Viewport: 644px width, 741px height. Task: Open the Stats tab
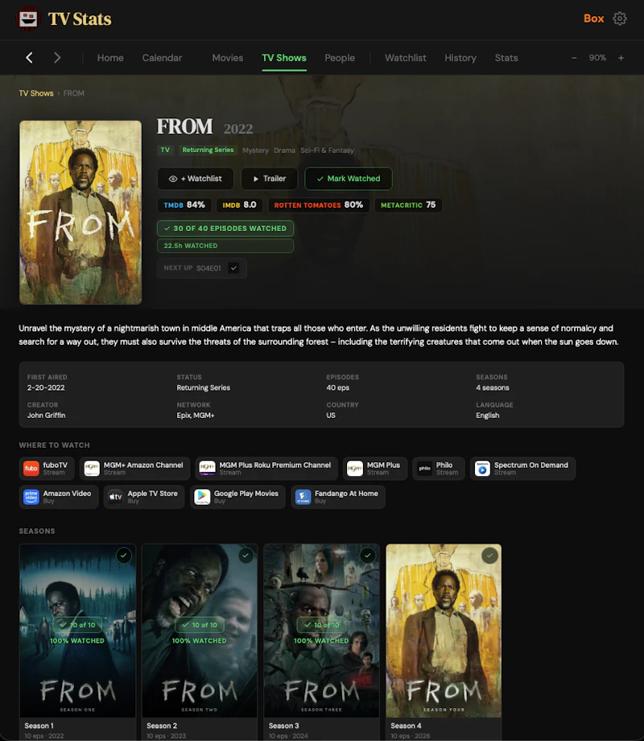[506, 58]
